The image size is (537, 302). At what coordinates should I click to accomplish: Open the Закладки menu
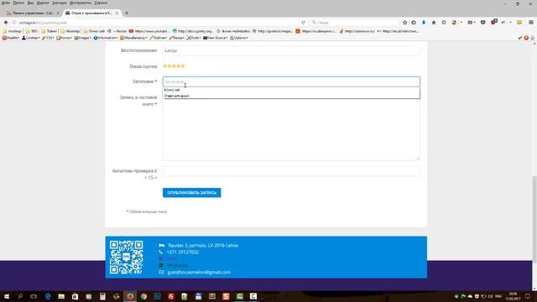[60, 3]
